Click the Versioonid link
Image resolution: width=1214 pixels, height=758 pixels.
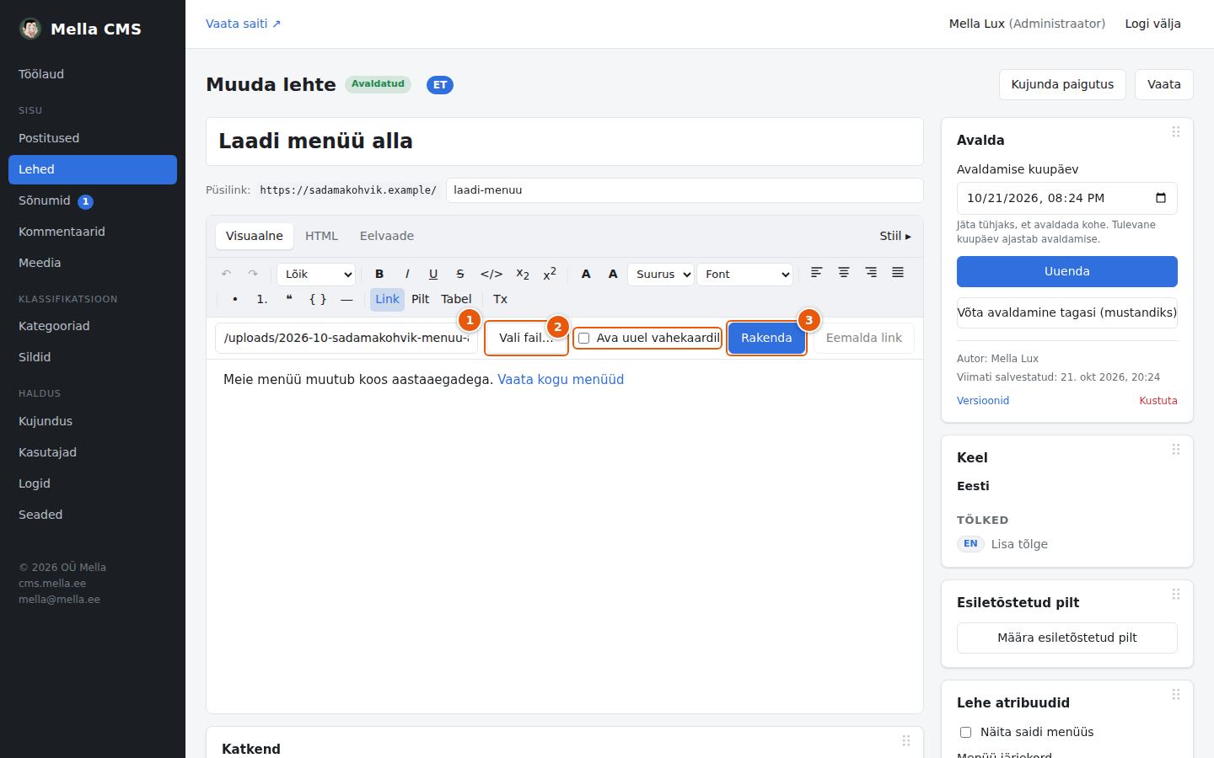[x=983, y=401]
